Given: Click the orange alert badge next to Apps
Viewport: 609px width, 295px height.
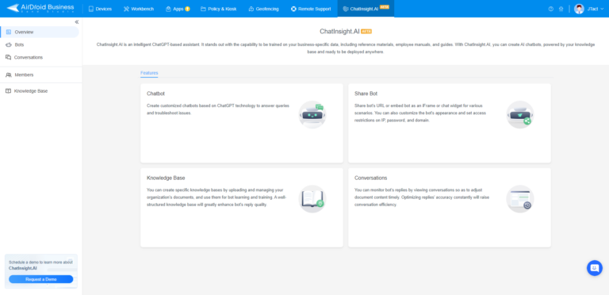Looking at the screenshot, I should point(188,9).
